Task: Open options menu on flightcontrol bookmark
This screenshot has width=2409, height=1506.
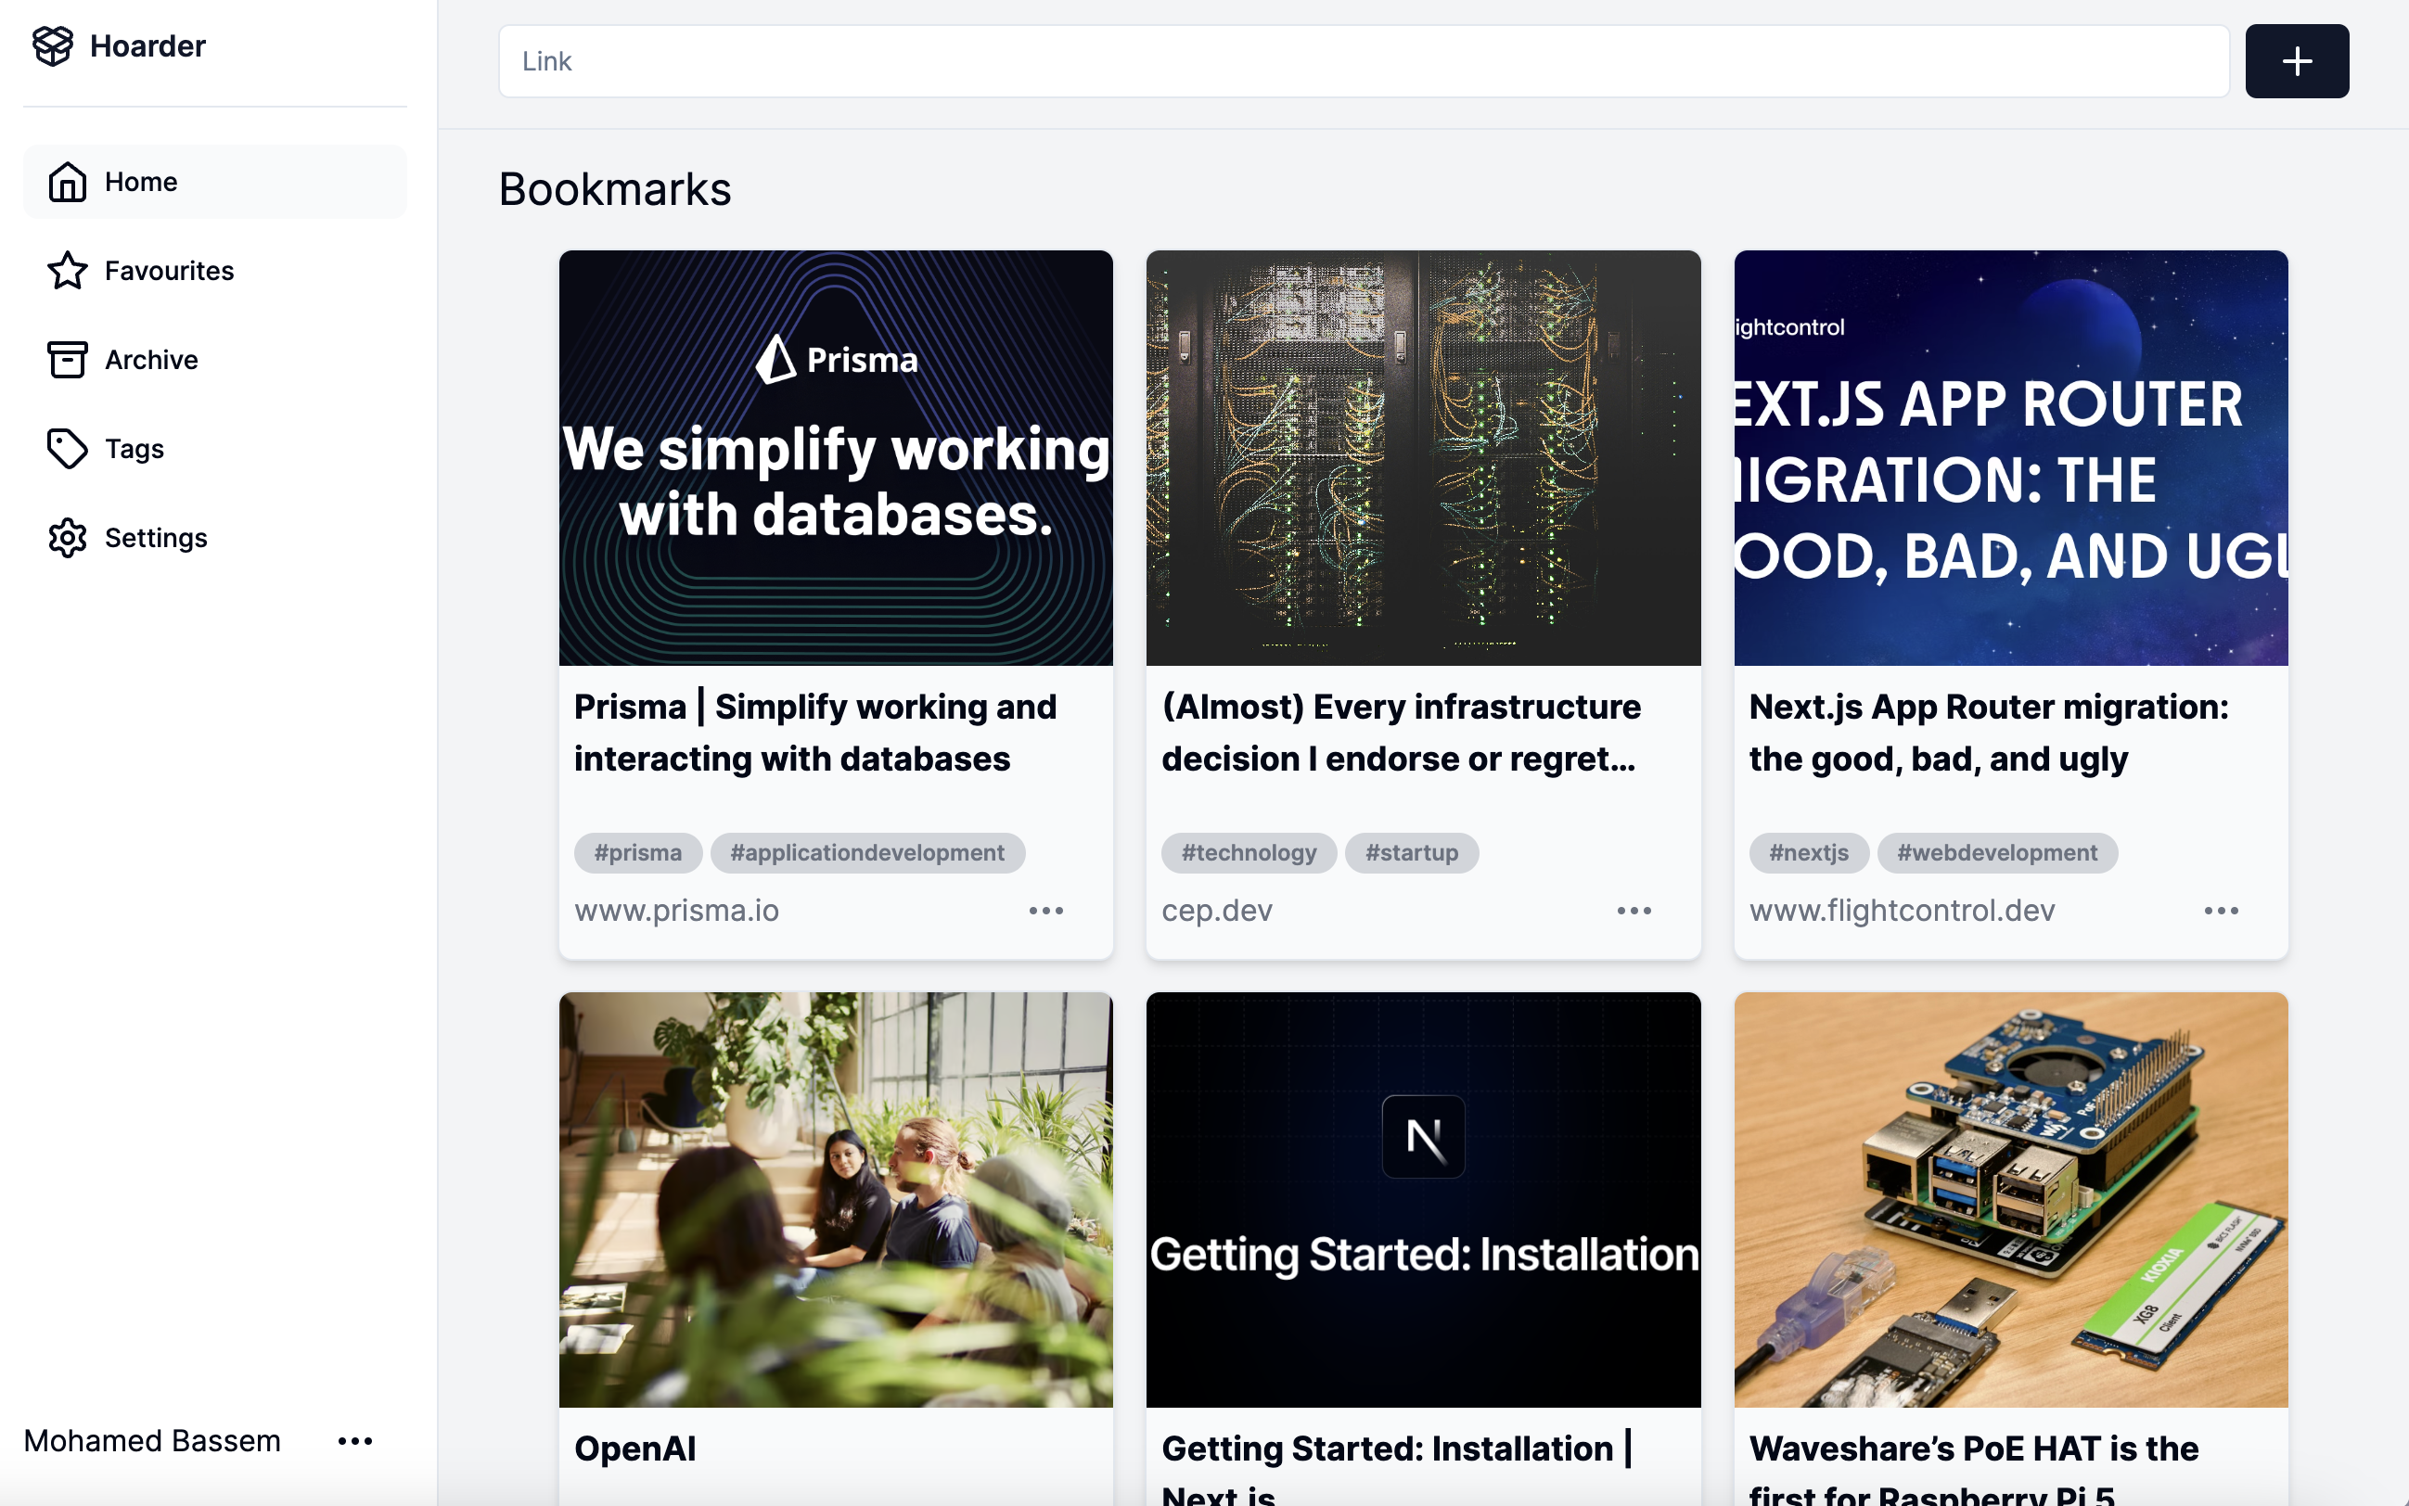Action: click(2221, 911)
